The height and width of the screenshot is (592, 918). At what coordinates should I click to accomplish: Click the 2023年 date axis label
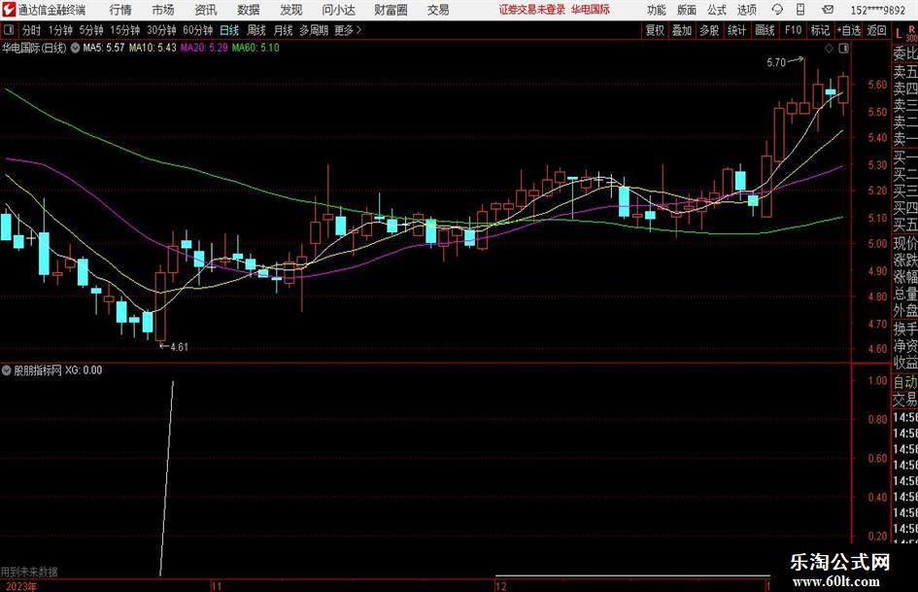[x=21, y=586]
